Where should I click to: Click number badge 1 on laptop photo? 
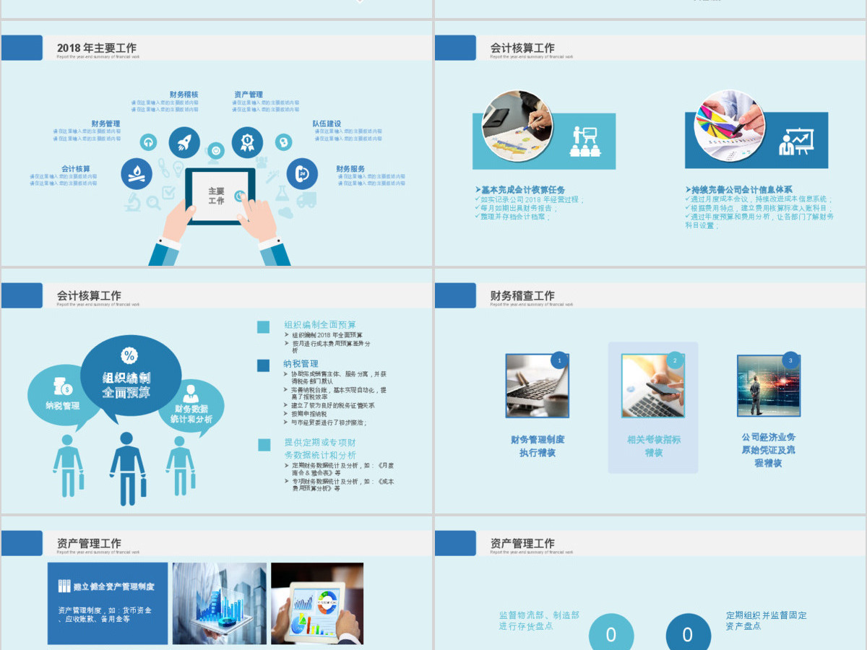tap(559, 360)
